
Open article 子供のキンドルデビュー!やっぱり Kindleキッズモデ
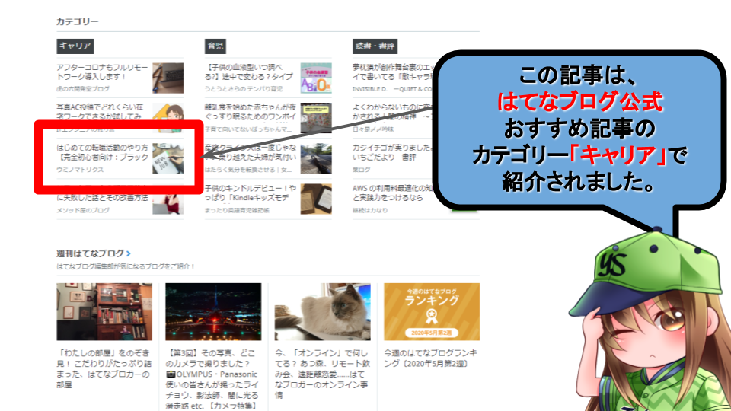point(251,193)
